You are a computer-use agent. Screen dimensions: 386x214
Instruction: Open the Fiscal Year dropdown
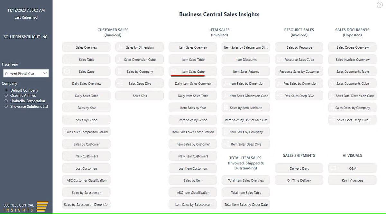point(26,74)
